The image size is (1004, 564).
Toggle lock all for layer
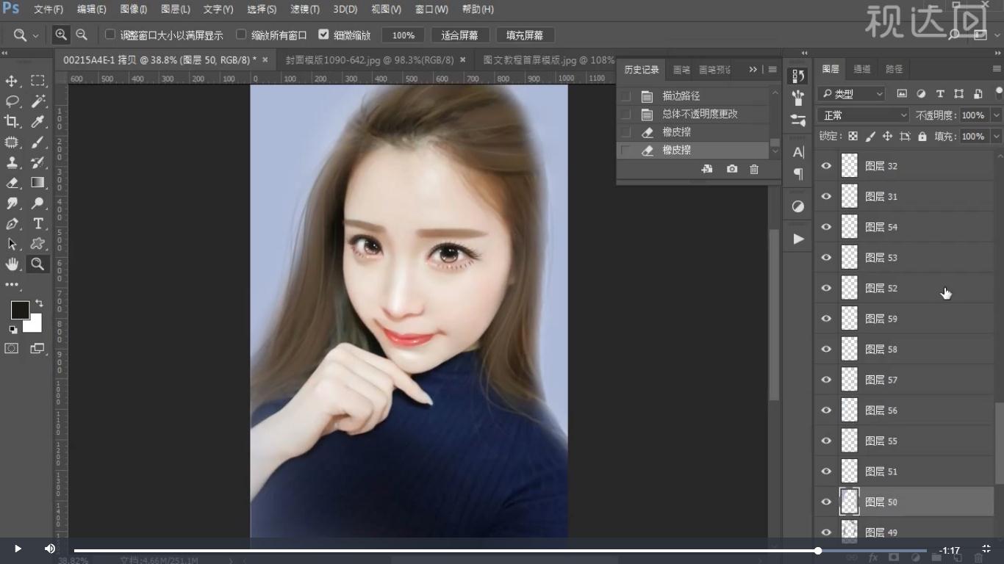point(922,137)
